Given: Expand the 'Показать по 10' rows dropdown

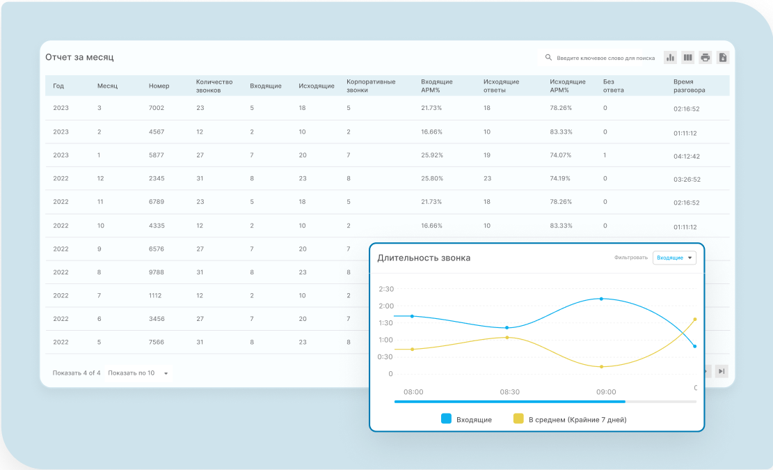Looking at the screenshot, I should click(x=139, y=373).
